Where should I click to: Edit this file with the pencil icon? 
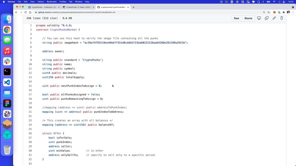pyautogui.click(x=274, y=18)
